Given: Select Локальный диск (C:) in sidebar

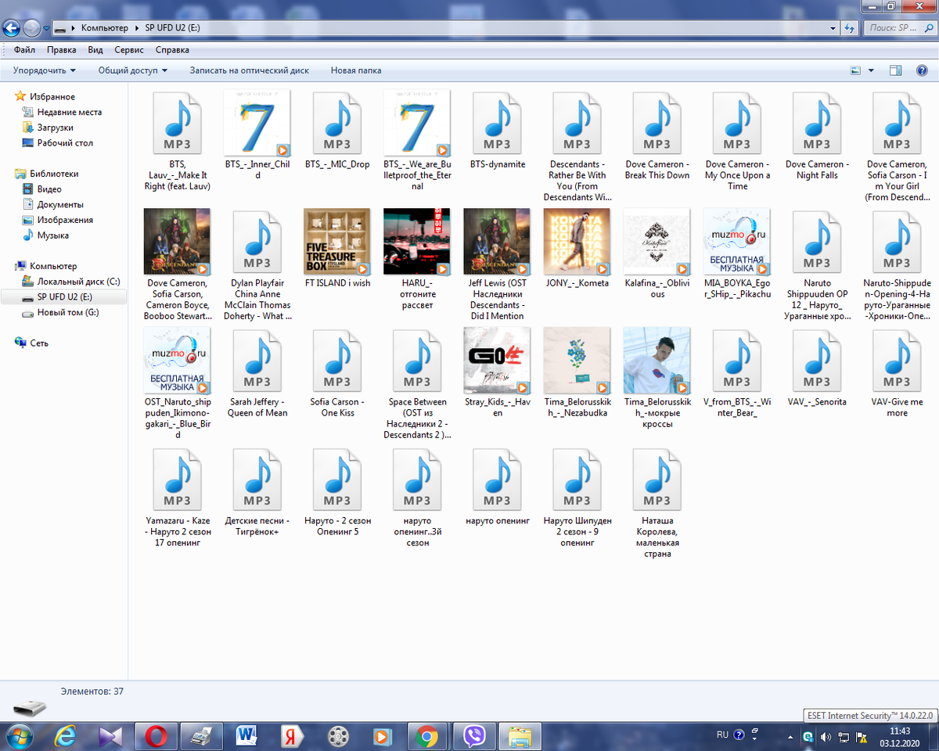Looking at the screenshot, I should tap(70, 282).
